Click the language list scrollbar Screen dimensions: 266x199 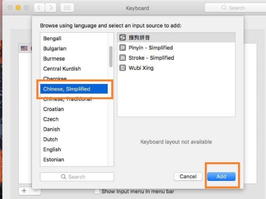(111, 56)
